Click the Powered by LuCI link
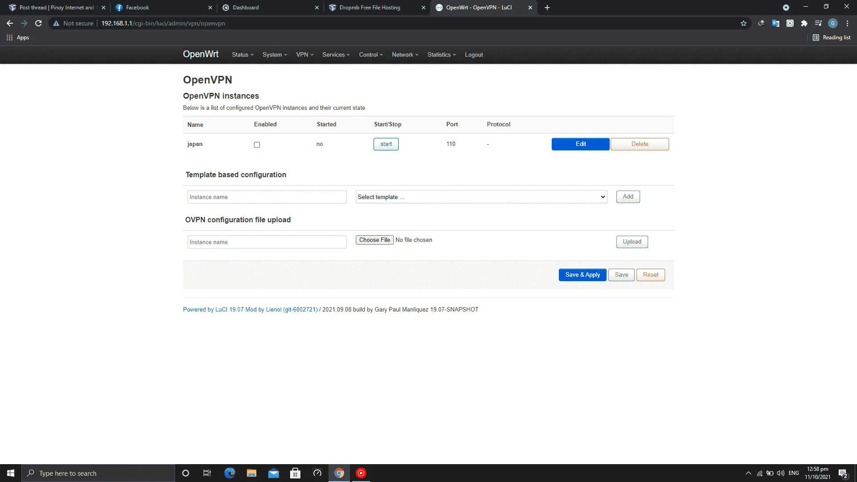This screenshot has height=482, width=857. pos(250,309)
